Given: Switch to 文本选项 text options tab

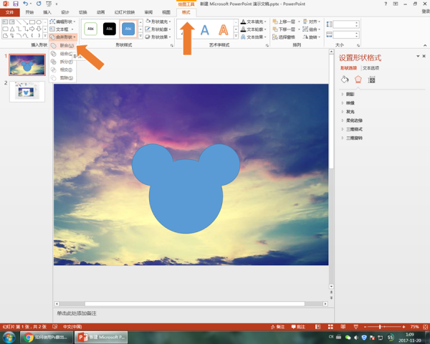Looking at the screenshot, I should [x=371, y=68].
